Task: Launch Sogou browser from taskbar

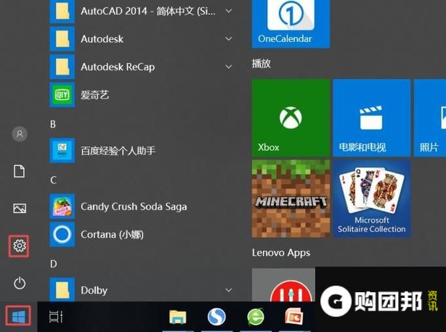Action: click(216, 317)
